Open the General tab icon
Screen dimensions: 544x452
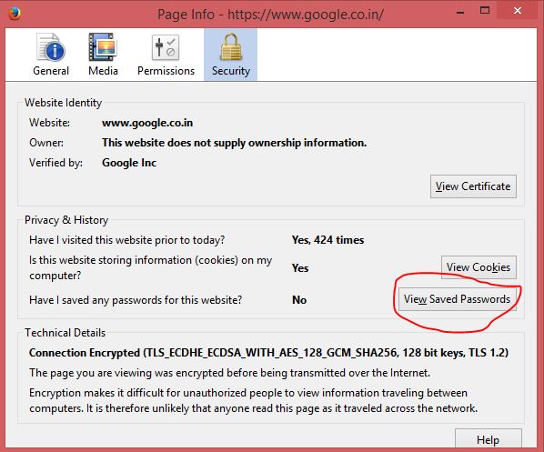pos(51,46)
